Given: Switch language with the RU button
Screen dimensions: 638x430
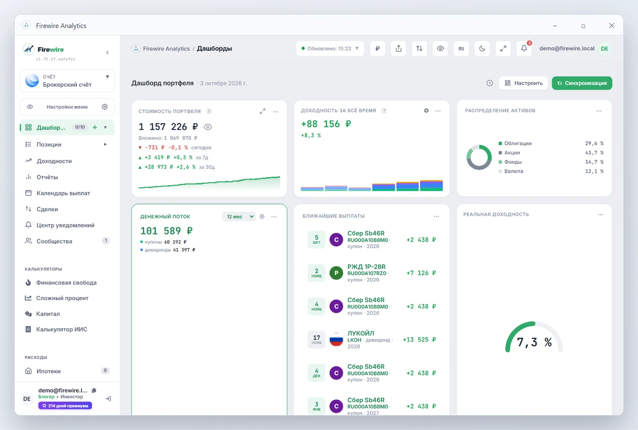Looking at the screenshot, I should (461, 49).
